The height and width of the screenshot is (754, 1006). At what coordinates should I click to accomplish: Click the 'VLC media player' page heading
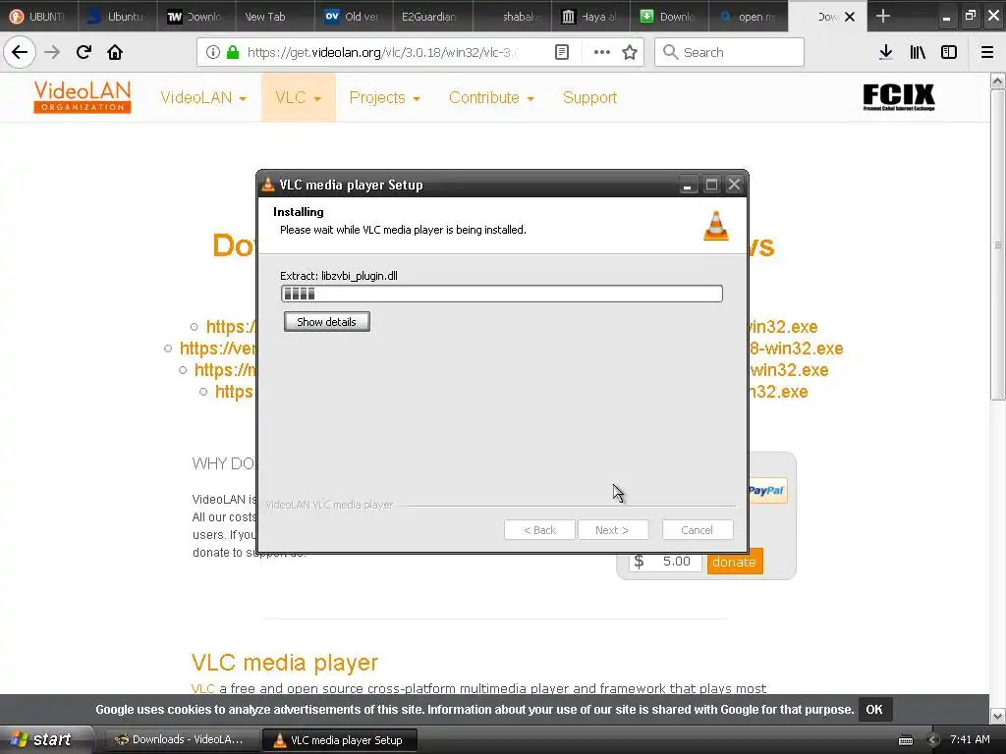point(285,662)
